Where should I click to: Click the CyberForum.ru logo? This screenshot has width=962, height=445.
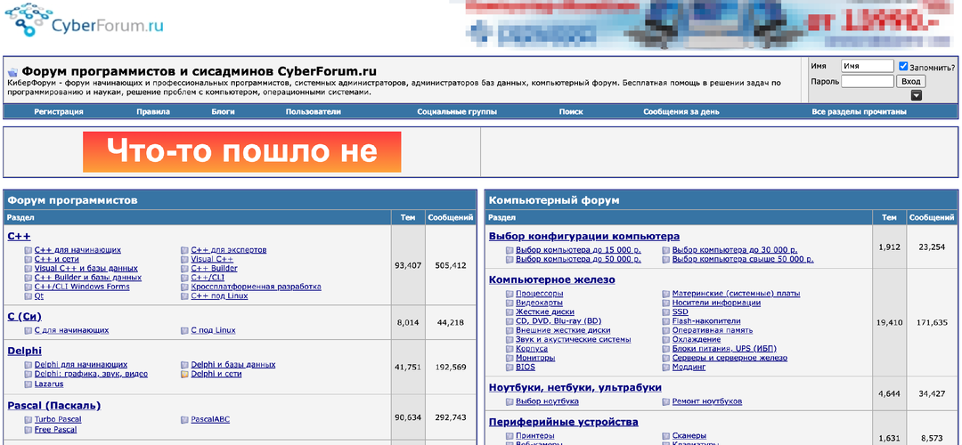point(86,21)
